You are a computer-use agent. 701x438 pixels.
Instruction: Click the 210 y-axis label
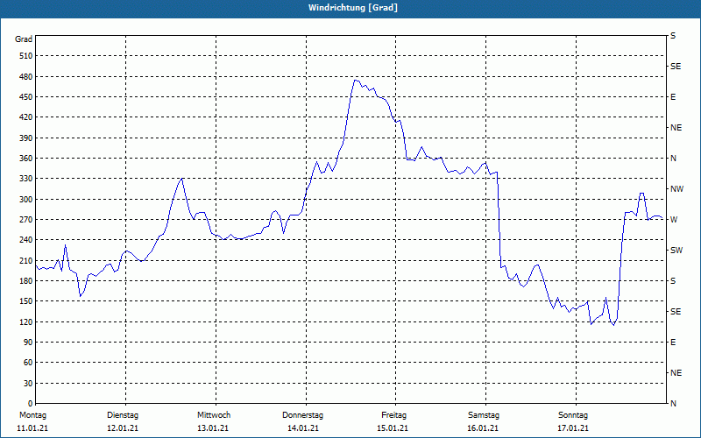26,260
